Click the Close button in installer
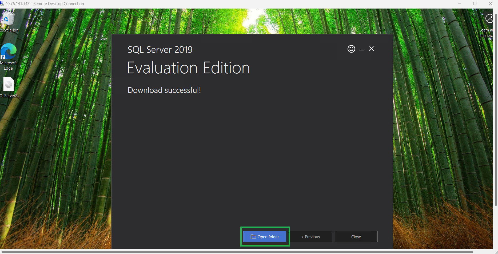Image resolution: width=498 pixels, height=254 pixels. tap(356, 237)
